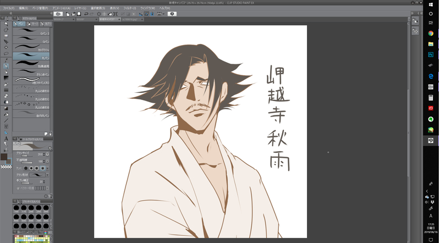
Task: Choose medium anti-aliasing option
Action: (37, 168)
